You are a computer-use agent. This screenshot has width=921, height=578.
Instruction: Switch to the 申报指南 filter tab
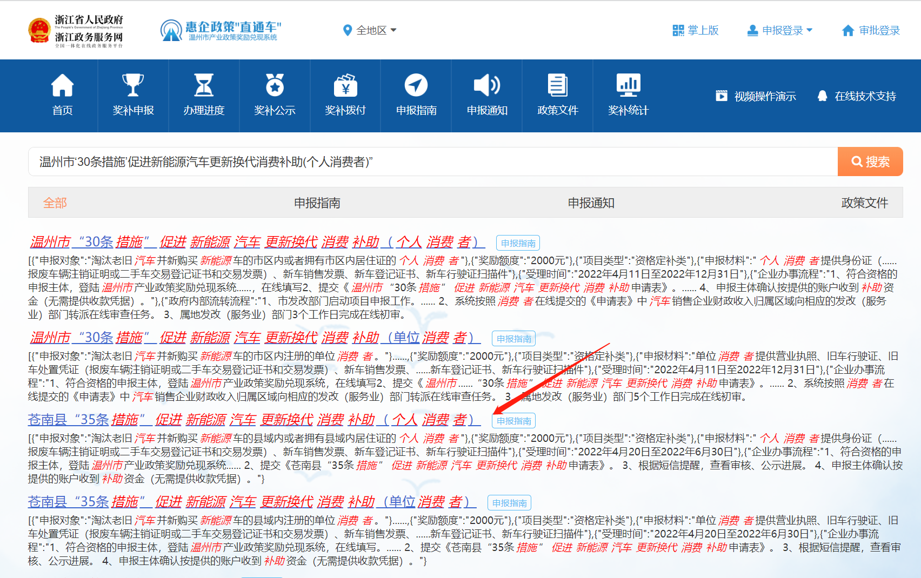point(317,203)
